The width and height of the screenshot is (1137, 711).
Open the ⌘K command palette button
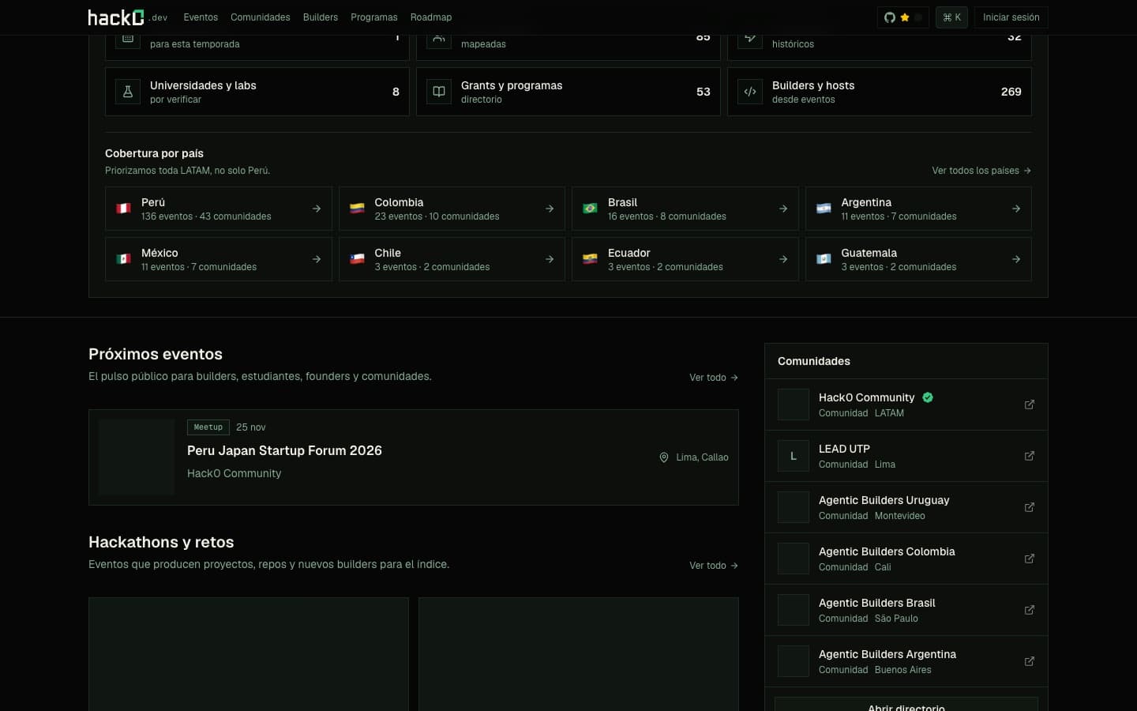click(951, 17)
